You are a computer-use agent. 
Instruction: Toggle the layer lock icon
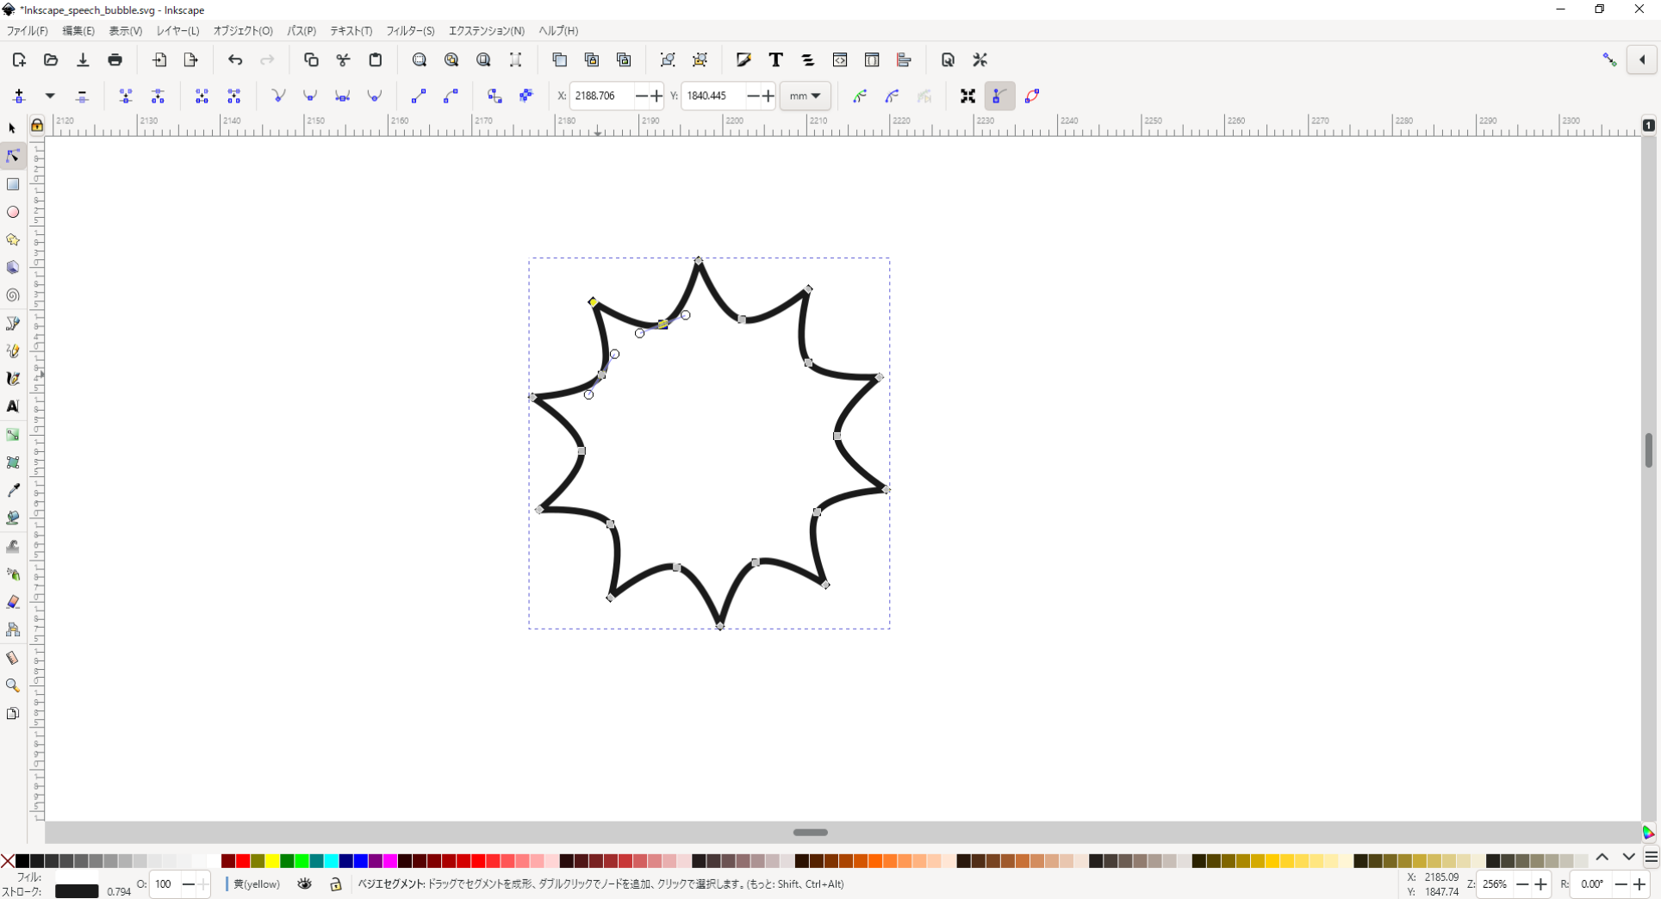point(336,884)
